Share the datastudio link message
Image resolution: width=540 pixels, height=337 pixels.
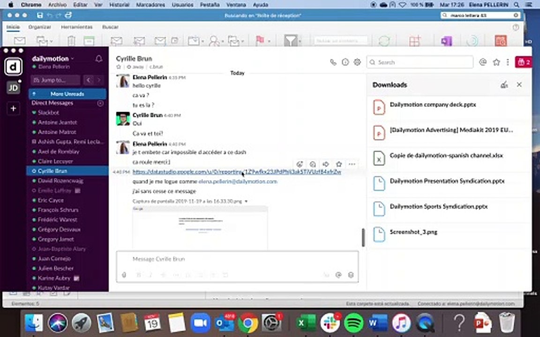326,164
